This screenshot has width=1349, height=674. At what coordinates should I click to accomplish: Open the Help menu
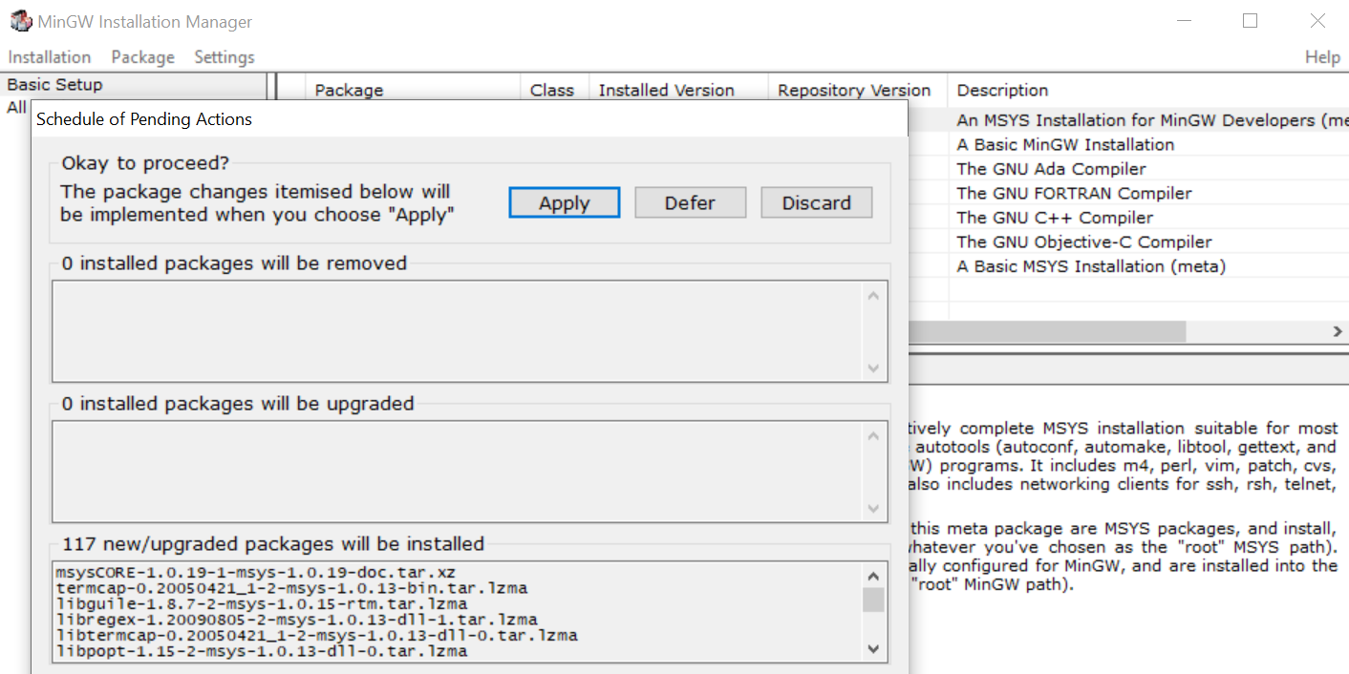1322,57
